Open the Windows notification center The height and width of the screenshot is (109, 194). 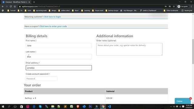pyautogui.click(x=183, y=107)
